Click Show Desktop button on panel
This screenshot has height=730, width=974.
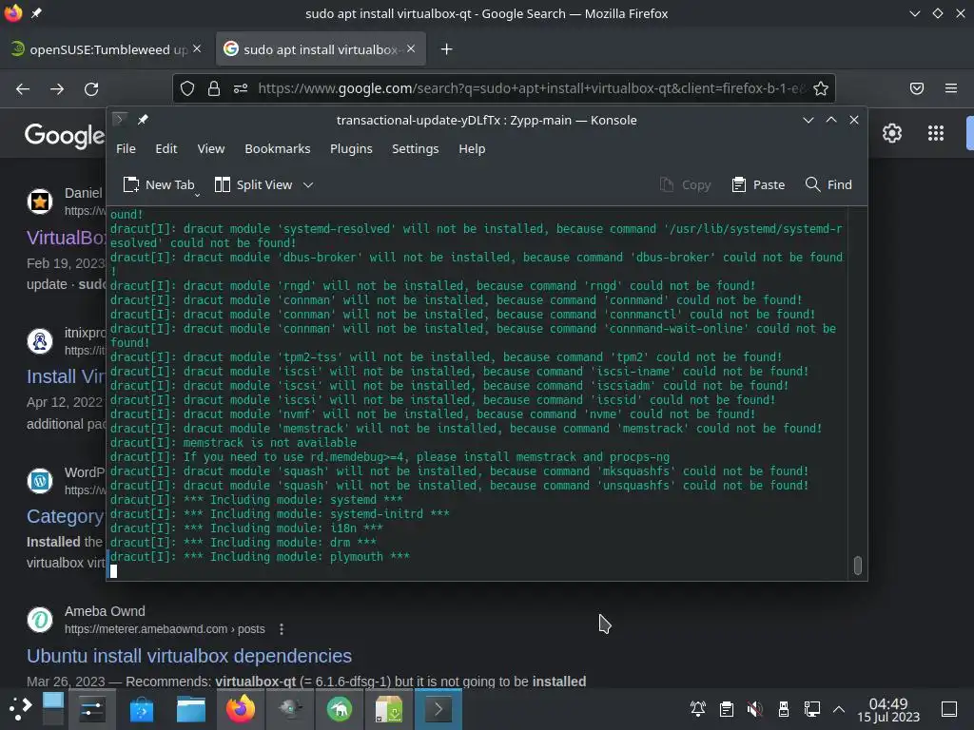pyautogui.click(x=949, y=709)
